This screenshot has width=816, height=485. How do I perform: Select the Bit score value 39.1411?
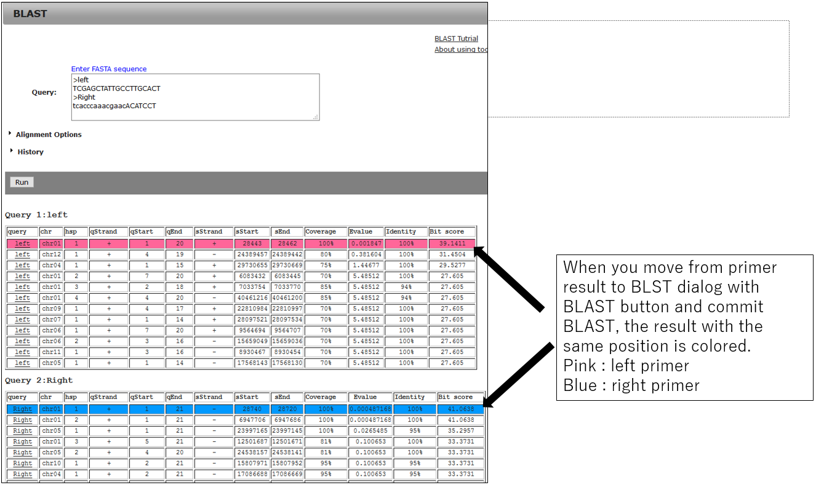(452, 244)
